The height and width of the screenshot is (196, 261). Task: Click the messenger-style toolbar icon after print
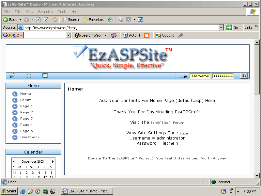point(140,20)
